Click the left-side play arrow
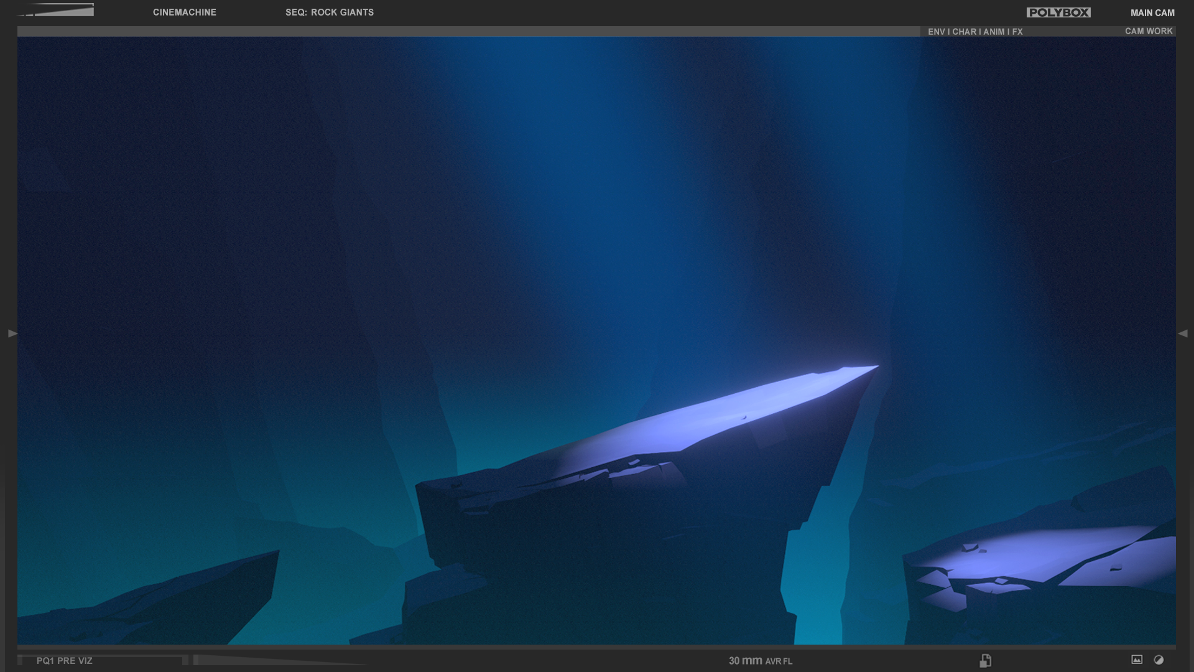This screenshot has height=672, width=1194. (12, 334)
